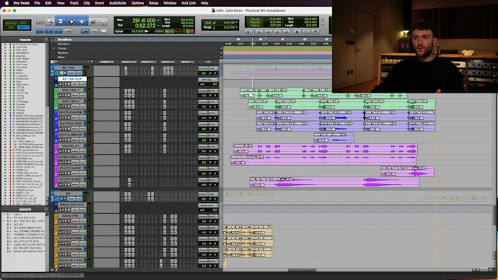The height and width of the screenshot is (280, 498).
Task: Open the Help menu
Action: pos(205,3)
